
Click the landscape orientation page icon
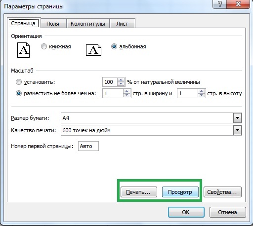[93, 50]
